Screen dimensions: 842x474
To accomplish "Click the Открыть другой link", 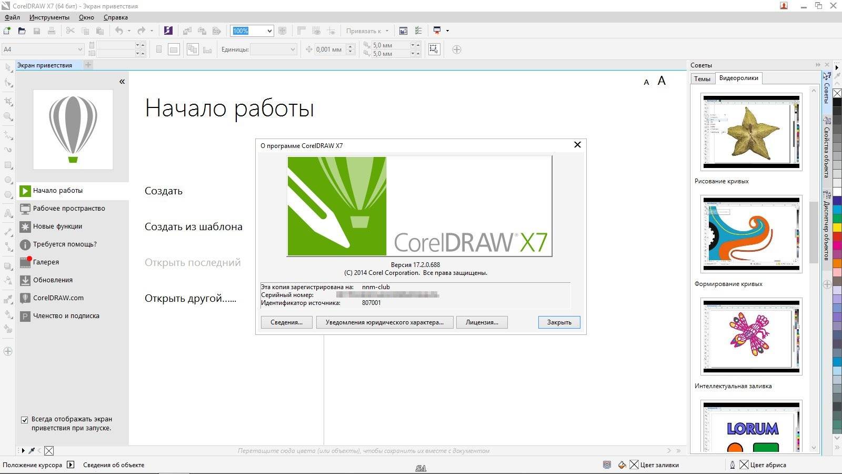I will point(191,299).
